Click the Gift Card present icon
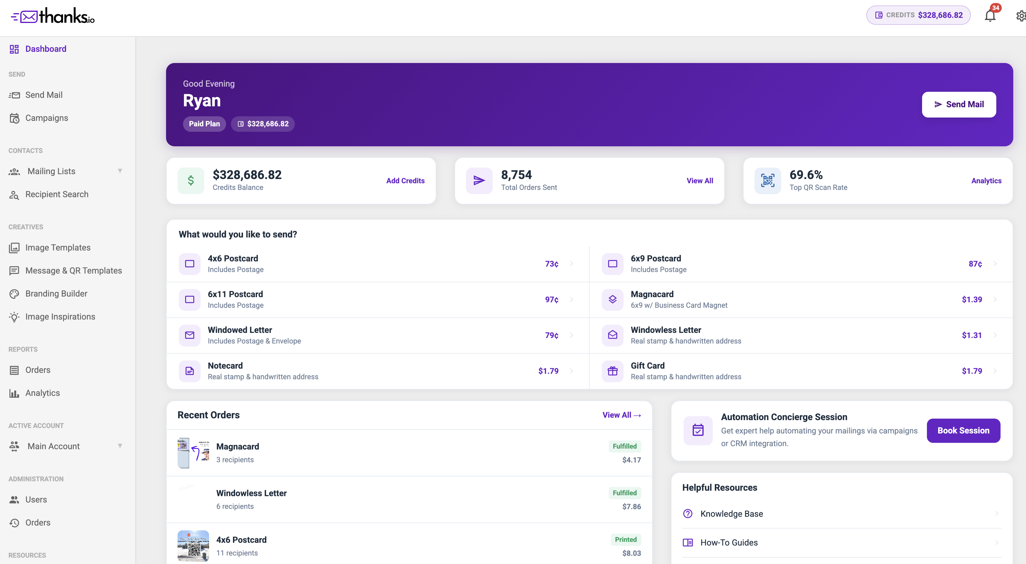 point(612,371)
